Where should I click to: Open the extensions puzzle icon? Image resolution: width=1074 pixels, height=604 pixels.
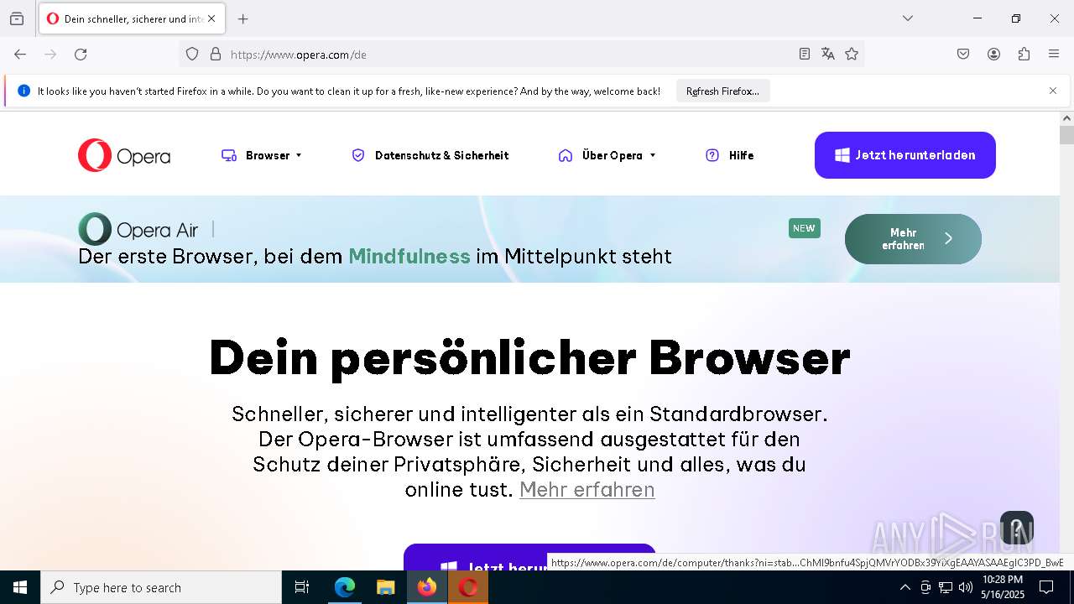point(1024,55)
